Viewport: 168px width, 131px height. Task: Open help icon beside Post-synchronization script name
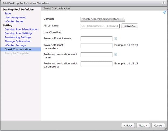115,54
